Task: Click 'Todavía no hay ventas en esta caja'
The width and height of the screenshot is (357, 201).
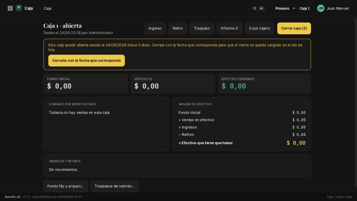Action: coord(79,113)
